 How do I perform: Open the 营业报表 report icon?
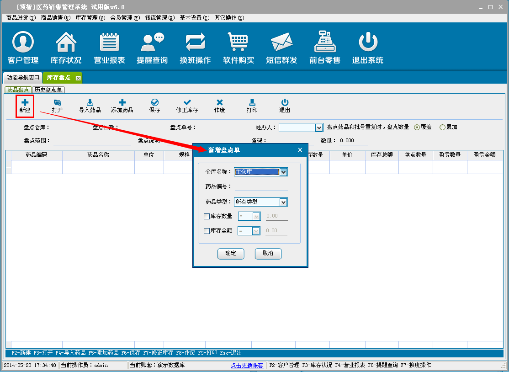point(109,43)
